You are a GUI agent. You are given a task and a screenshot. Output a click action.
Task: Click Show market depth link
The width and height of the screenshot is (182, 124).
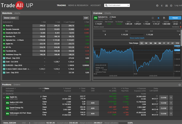137,38
